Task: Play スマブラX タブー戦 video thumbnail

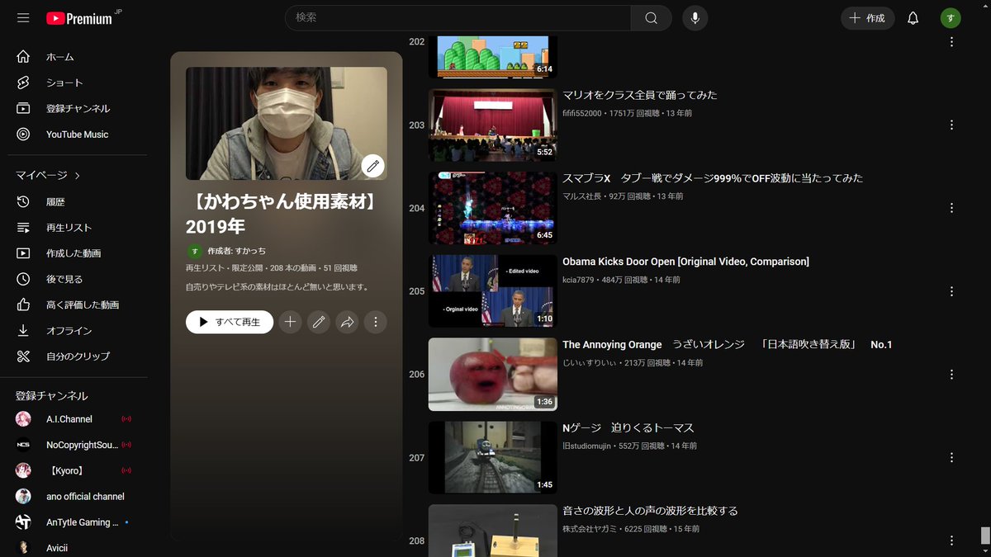Action: (x=492, y=208)
